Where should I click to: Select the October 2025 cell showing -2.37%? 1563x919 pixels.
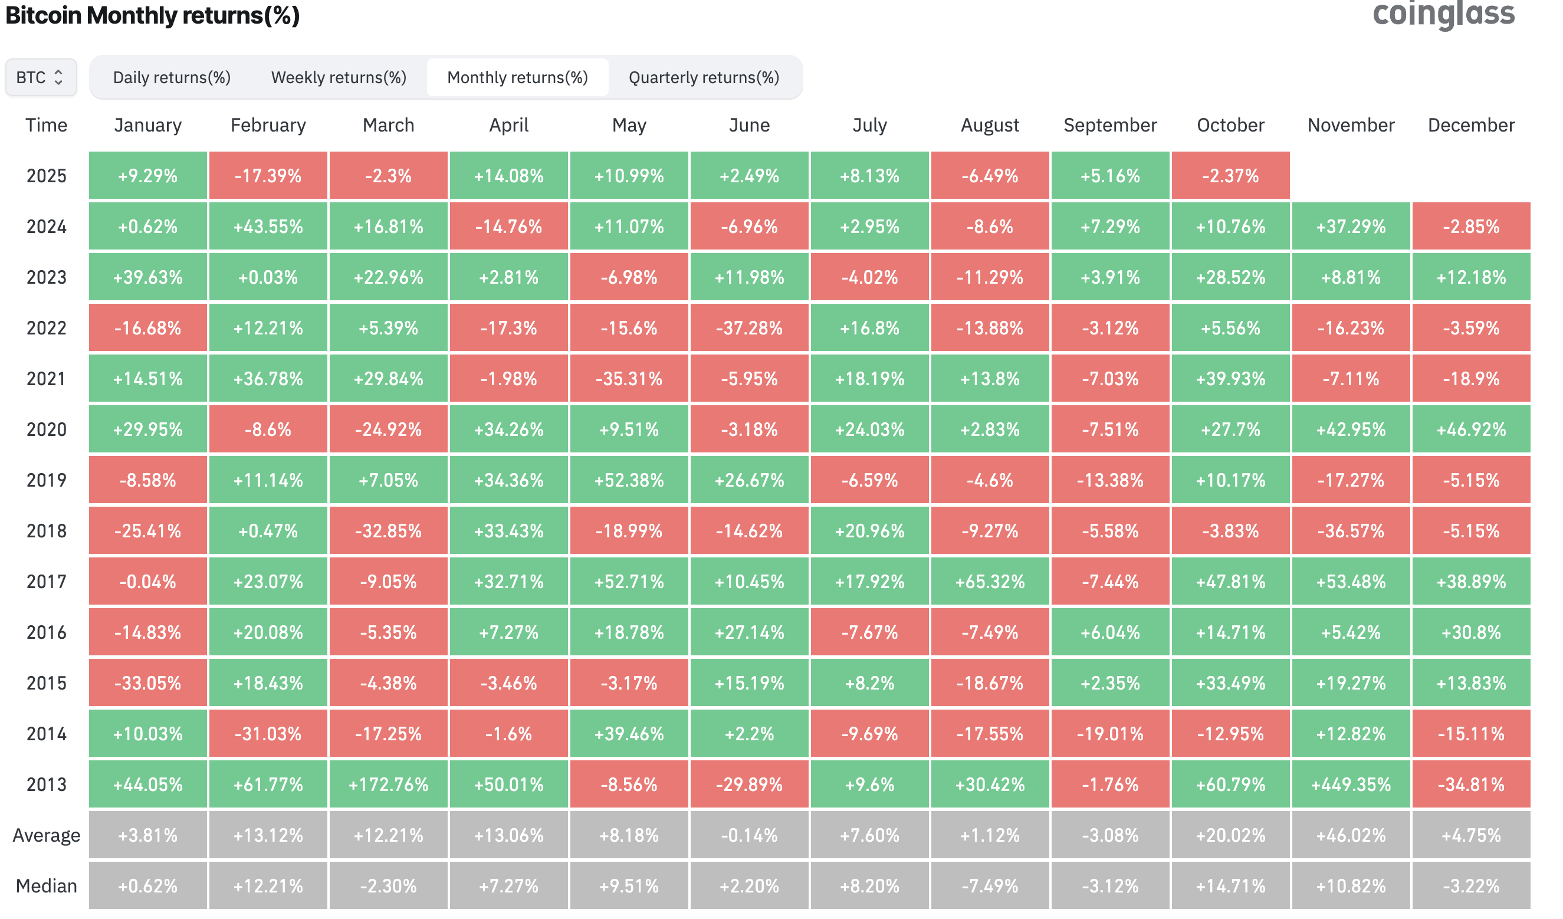coord(1230,176)
